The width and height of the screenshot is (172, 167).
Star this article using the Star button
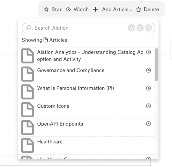click(53, 10)
